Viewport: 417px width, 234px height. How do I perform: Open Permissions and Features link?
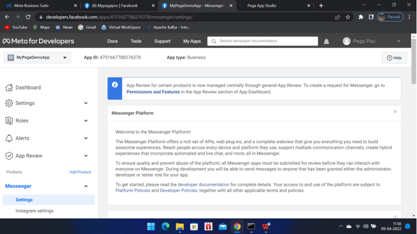[153, 92]
